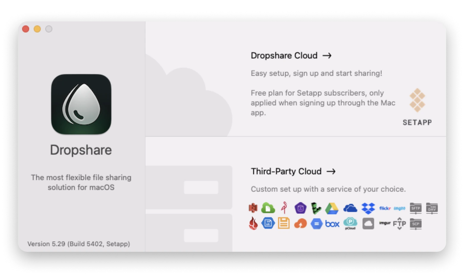Select the SFTP folder icon
The image size is (464, 278).
click(416, 208)
